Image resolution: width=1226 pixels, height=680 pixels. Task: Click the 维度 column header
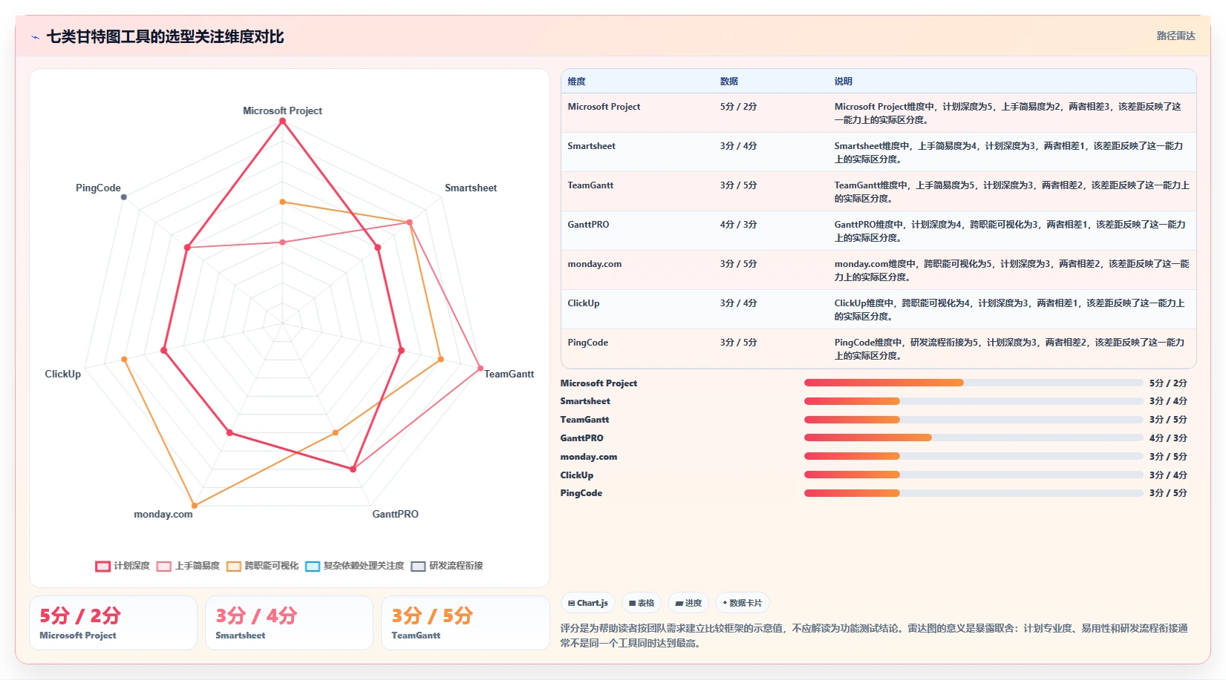[576, 82]
